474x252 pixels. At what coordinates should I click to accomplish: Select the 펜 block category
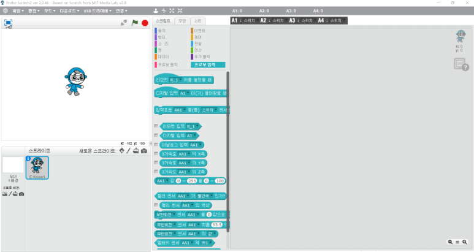click(x=158, y=50)
